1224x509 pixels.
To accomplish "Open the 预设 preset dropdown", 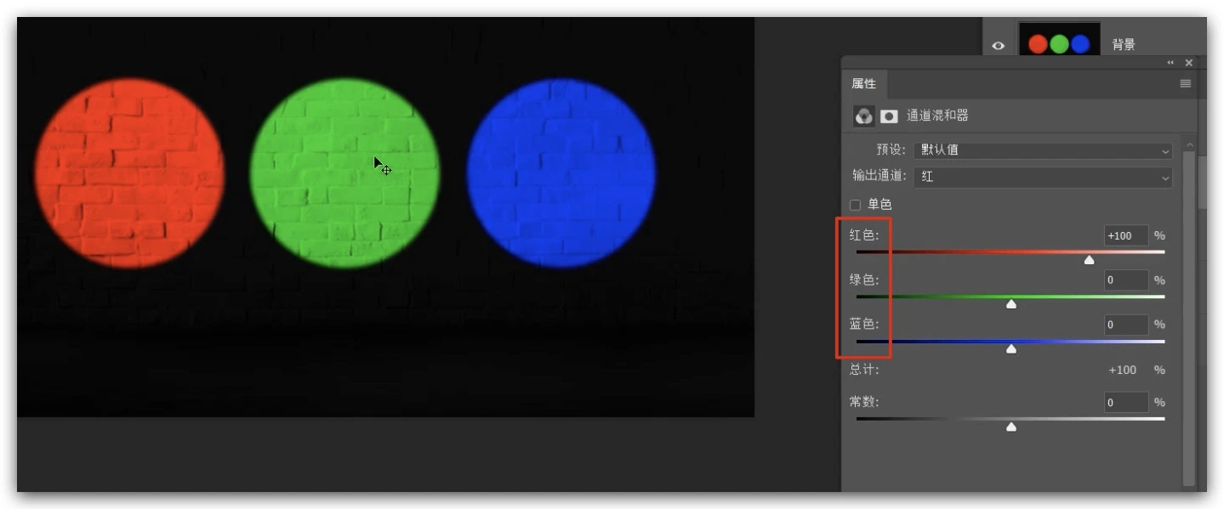I will pos(1042,150).
